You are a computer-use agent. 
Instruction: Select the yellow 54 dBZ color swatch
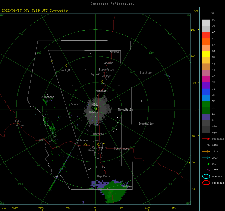point(206,54)
